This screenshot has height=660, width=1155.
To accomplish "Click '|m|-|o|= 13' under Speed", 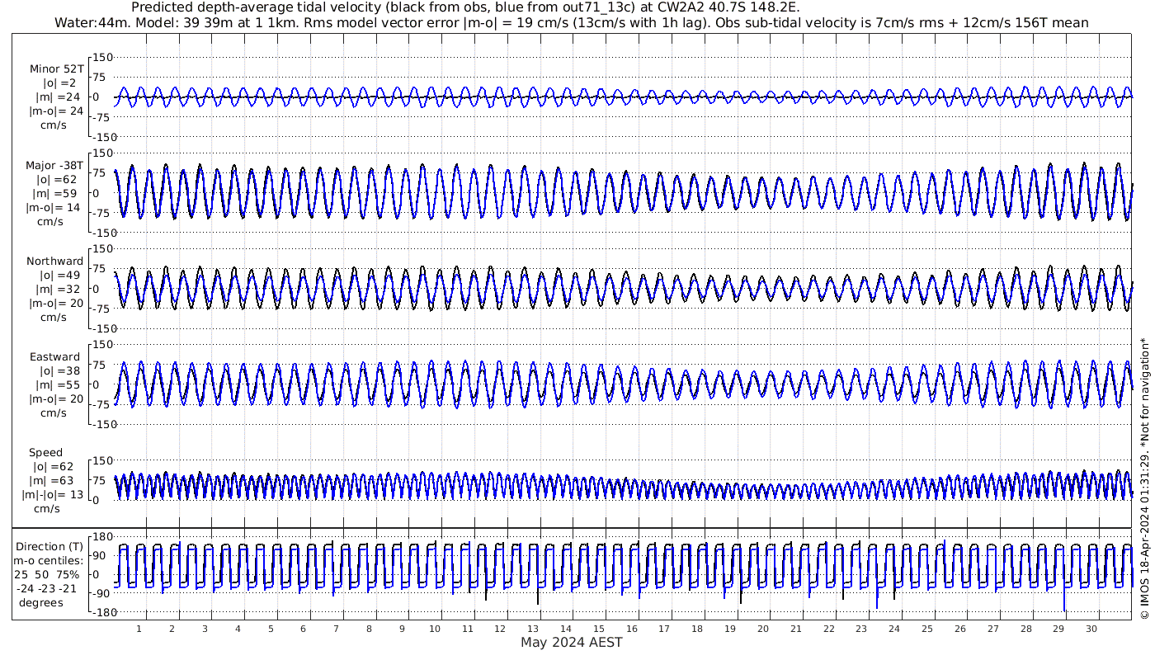I will 54,495.
